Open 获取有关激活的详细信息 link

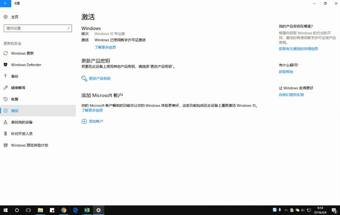[298, 49]
